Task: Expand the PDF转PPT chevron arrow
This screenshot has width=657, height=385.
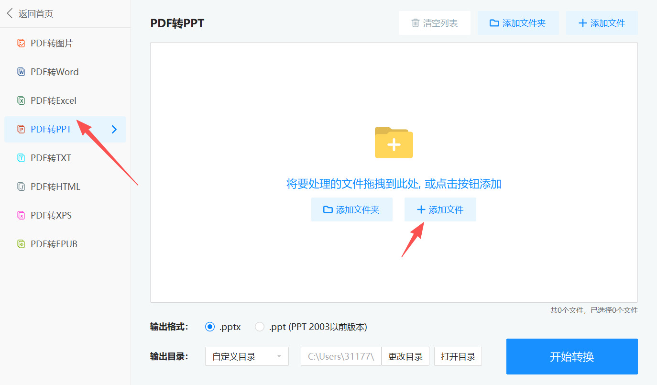Action: click(114, 129)
